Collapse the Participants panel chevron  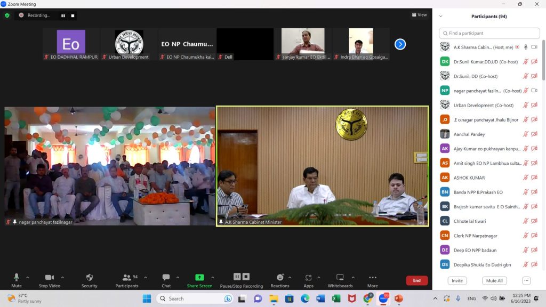[440, 17]
